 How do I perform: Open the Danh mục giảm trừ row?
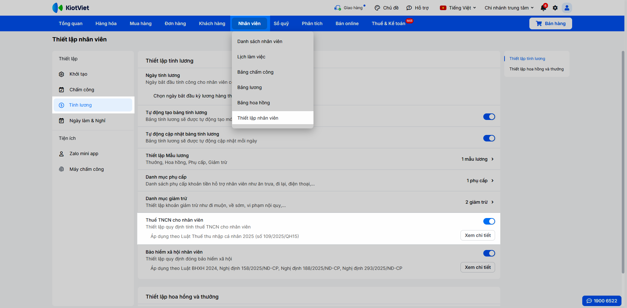click(319, 202)
